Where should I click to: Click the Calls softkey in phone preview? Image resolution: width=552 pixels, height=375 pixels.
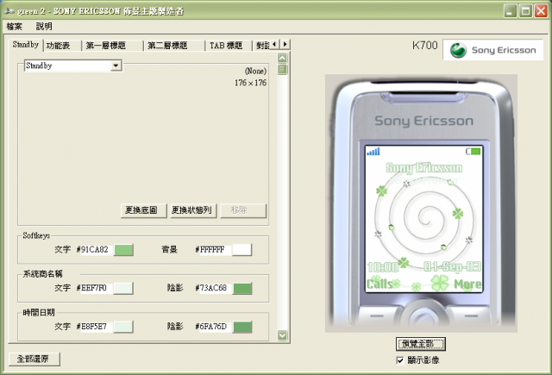click(379, 284)
